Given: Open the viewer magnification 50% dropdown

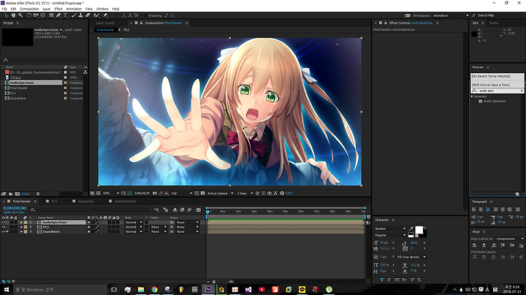Looking at the screenshot, I should tap(111, 193).
